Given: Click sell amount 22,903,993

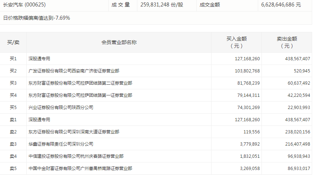Looking at the screenshot, I should (x=299, y=108).
